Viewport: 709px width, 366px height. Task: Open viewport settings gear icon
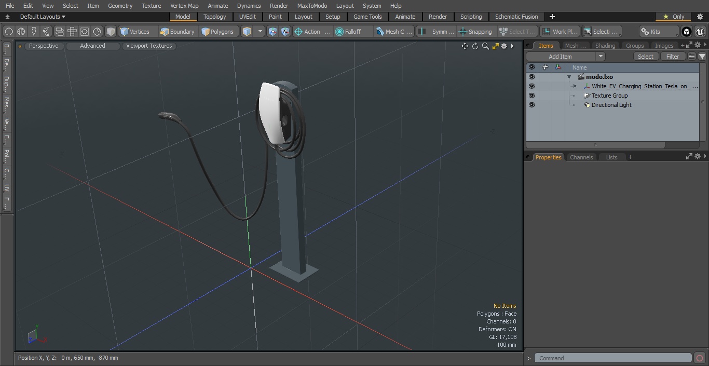click(503, 46)
